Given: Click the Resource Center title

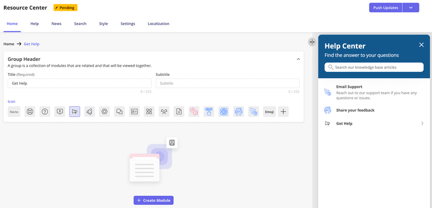Looking at the screenshot, I should (x=25, y=8).
